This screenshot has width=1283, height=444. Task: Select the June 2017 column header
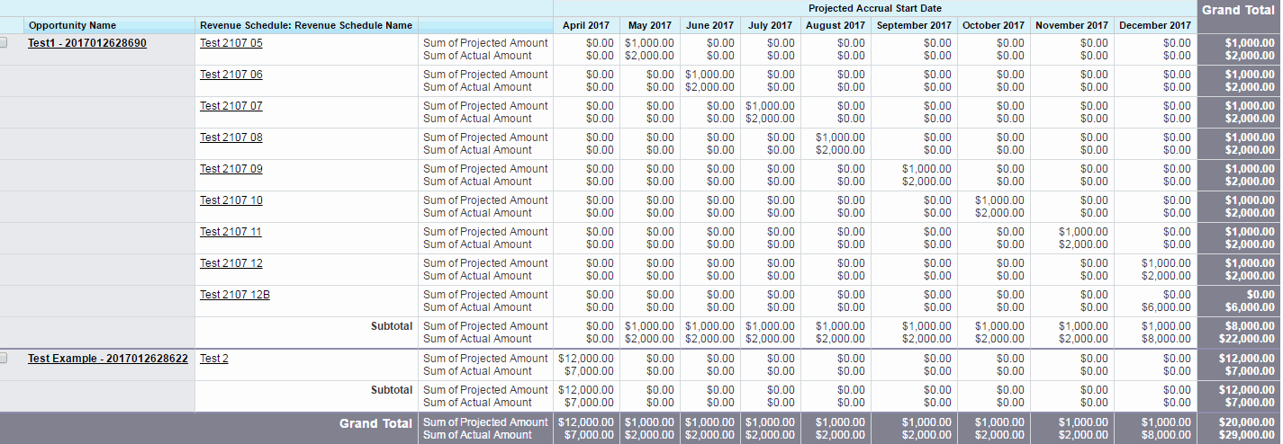pos(710,26)
